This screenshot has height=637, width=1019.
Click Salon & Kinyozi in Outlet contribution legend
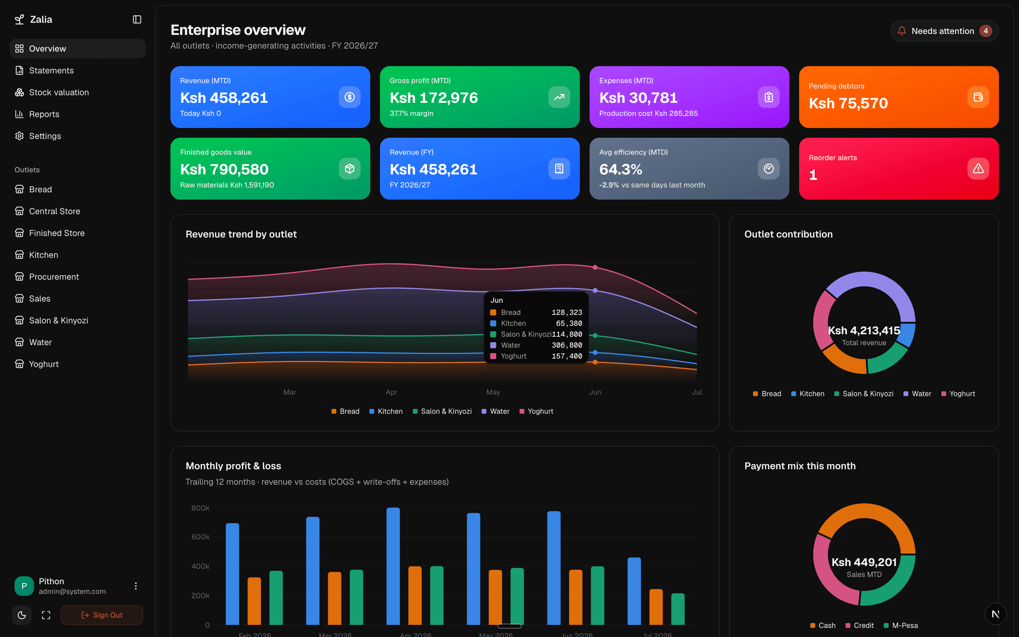864,393
